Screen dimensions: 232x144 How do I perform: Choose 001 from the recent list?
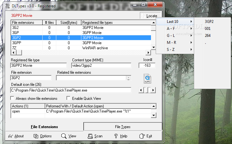[212, 28]
